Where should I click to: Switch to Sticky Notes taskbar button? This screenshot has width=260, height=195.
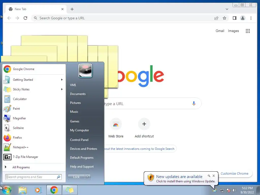point(70,190)
